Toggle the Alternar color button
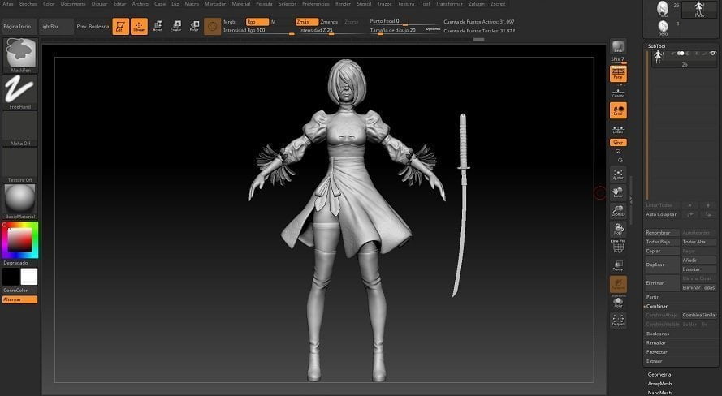 coord(19,299)
